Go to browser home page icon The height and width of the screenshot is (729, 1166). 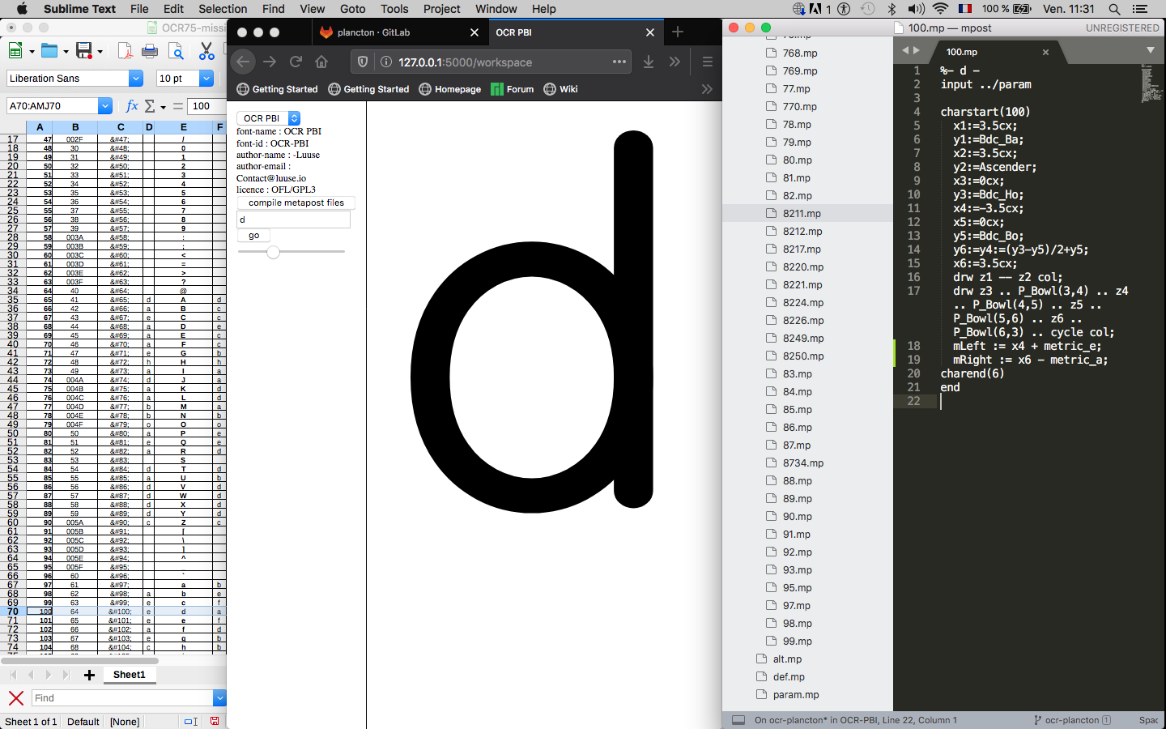coord(321,62)
